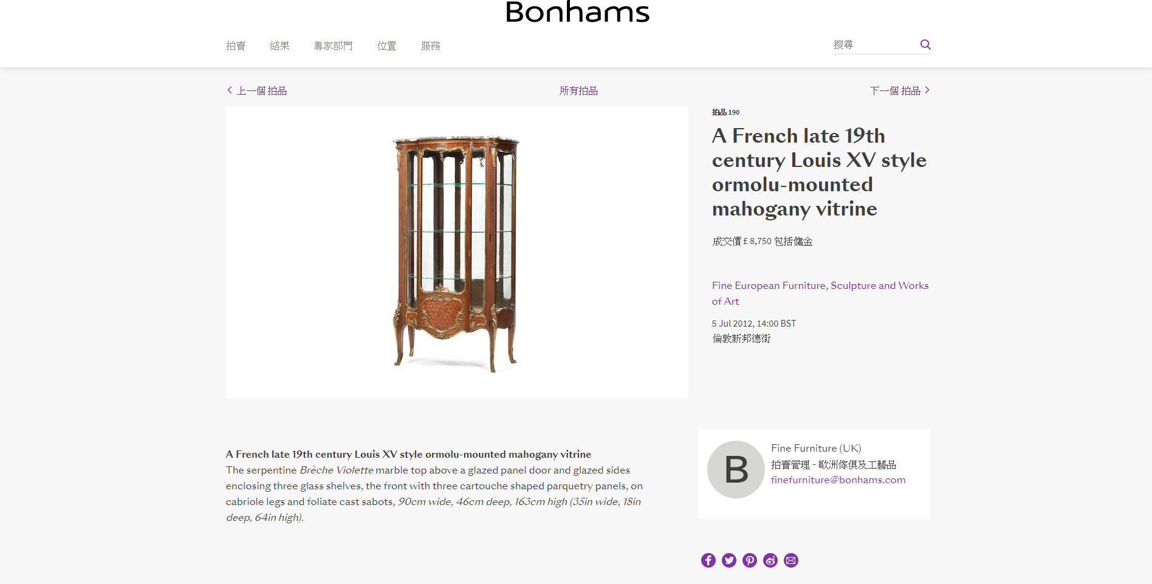Pin this lot on Pinterest
This screenshot has width=1152, height=584.
[750, 560]
